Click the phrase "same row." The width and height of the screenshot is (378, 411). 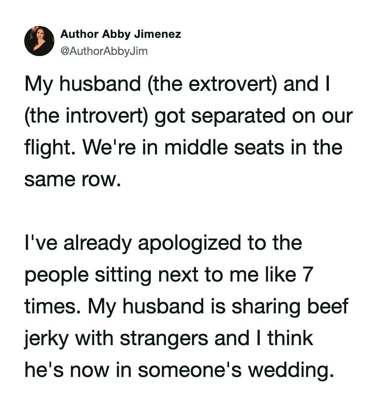73,179
